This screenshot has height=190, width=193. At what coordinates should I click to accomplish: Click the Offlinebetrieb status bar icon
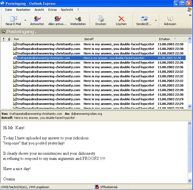[x=97, y=187]
